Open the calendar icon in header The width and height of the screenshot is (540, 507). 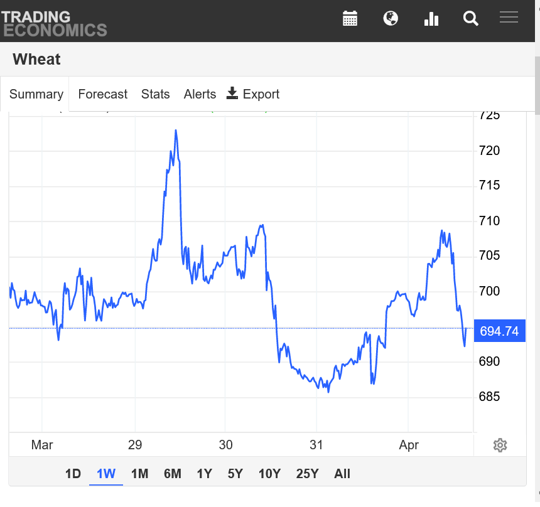point(350,19)
